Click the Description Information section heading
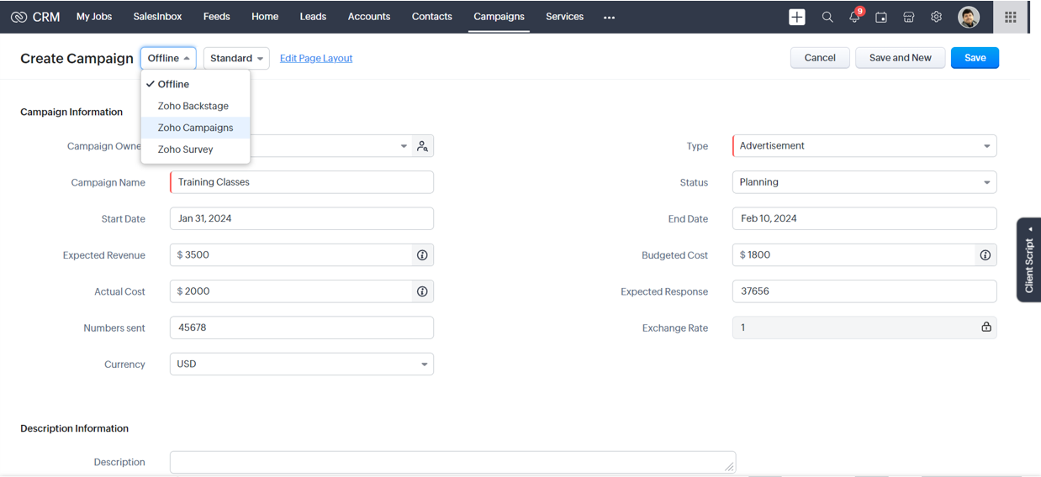The height and width of the screenshot is (477, 1041). [74, 428]
